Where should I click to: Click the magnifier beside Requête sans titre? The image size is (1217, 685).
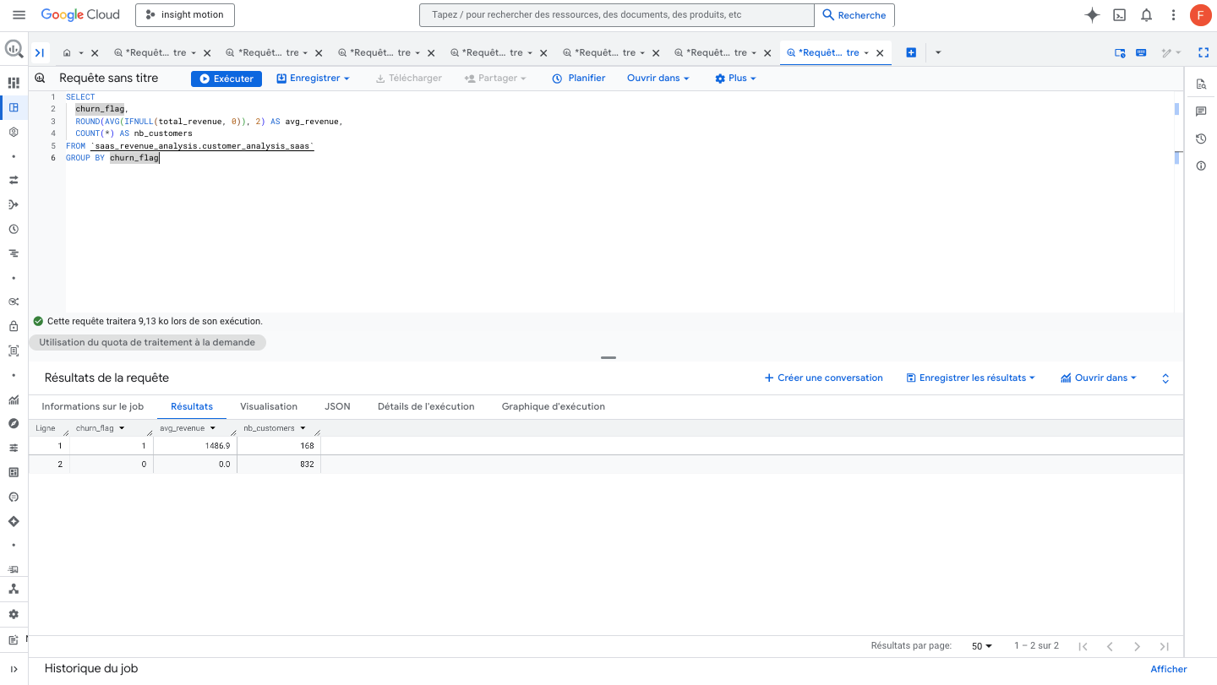click(39, 77)
